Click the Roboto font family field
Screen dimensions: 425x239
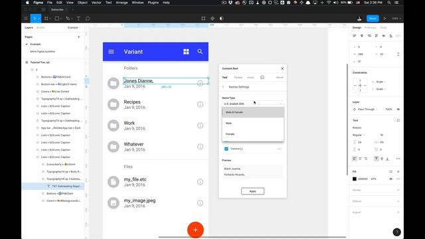[357, 127]
